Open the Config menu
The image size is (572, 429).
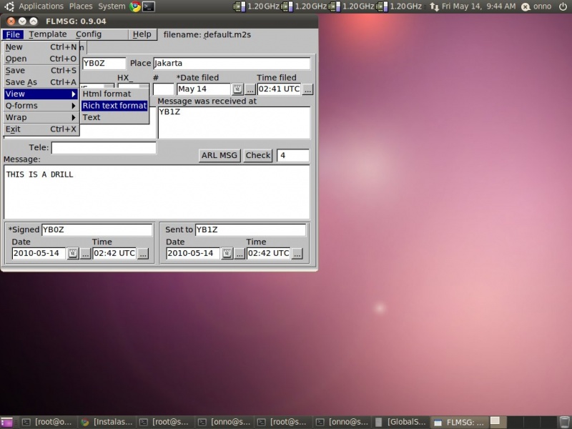click(x=89, y=34)
